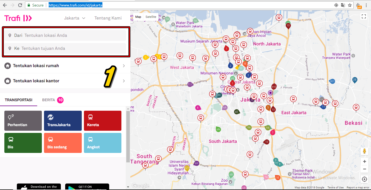The height and width of the screenshot is (190, 371).
Task: Click the Dari origin input field
Action: click(65, 35)
